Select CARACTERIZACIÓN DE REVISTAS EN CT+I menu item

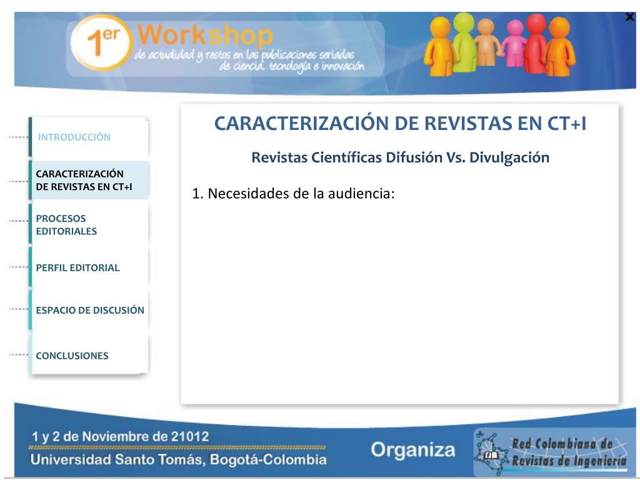pyautogui.click(x=89, y=180)
